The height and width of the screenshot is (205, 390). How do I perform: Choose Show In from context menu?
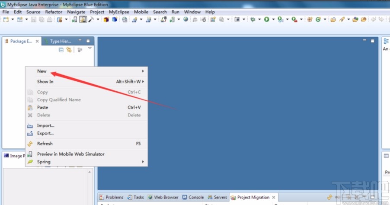(x=86, y=82)
